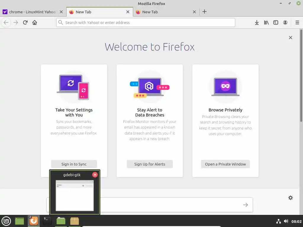Click the gdebi-gtk window thumbnail
Image resolution: width=303 pixels, height=227 pixels.
[x=75, y=196]
